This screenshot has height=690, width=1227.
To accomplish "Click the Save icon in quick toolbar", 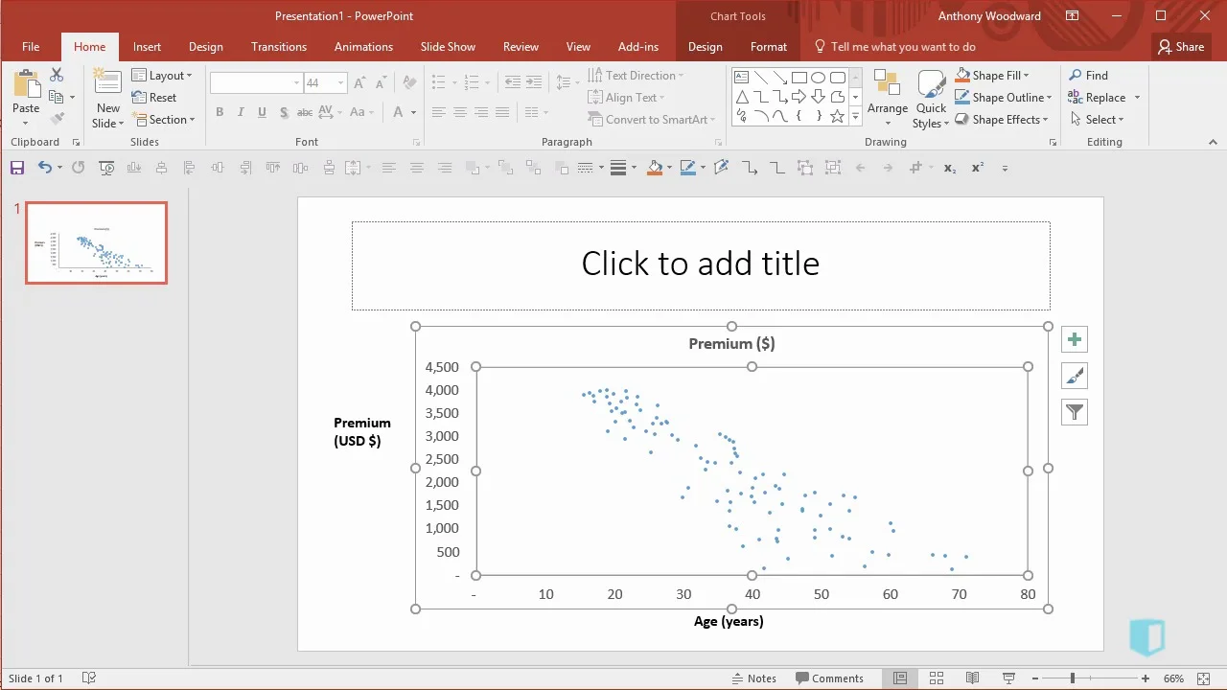I will click(17, 168).
